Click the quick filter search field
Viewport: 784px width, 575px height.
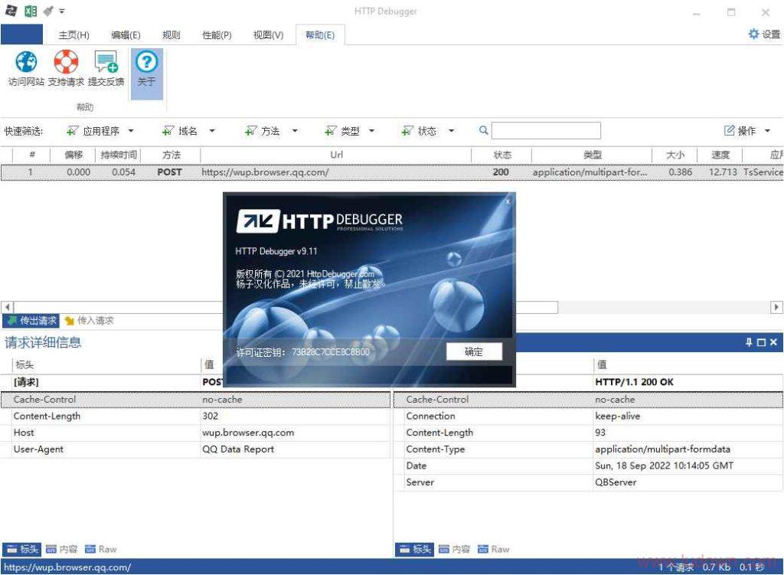(546, 130)
